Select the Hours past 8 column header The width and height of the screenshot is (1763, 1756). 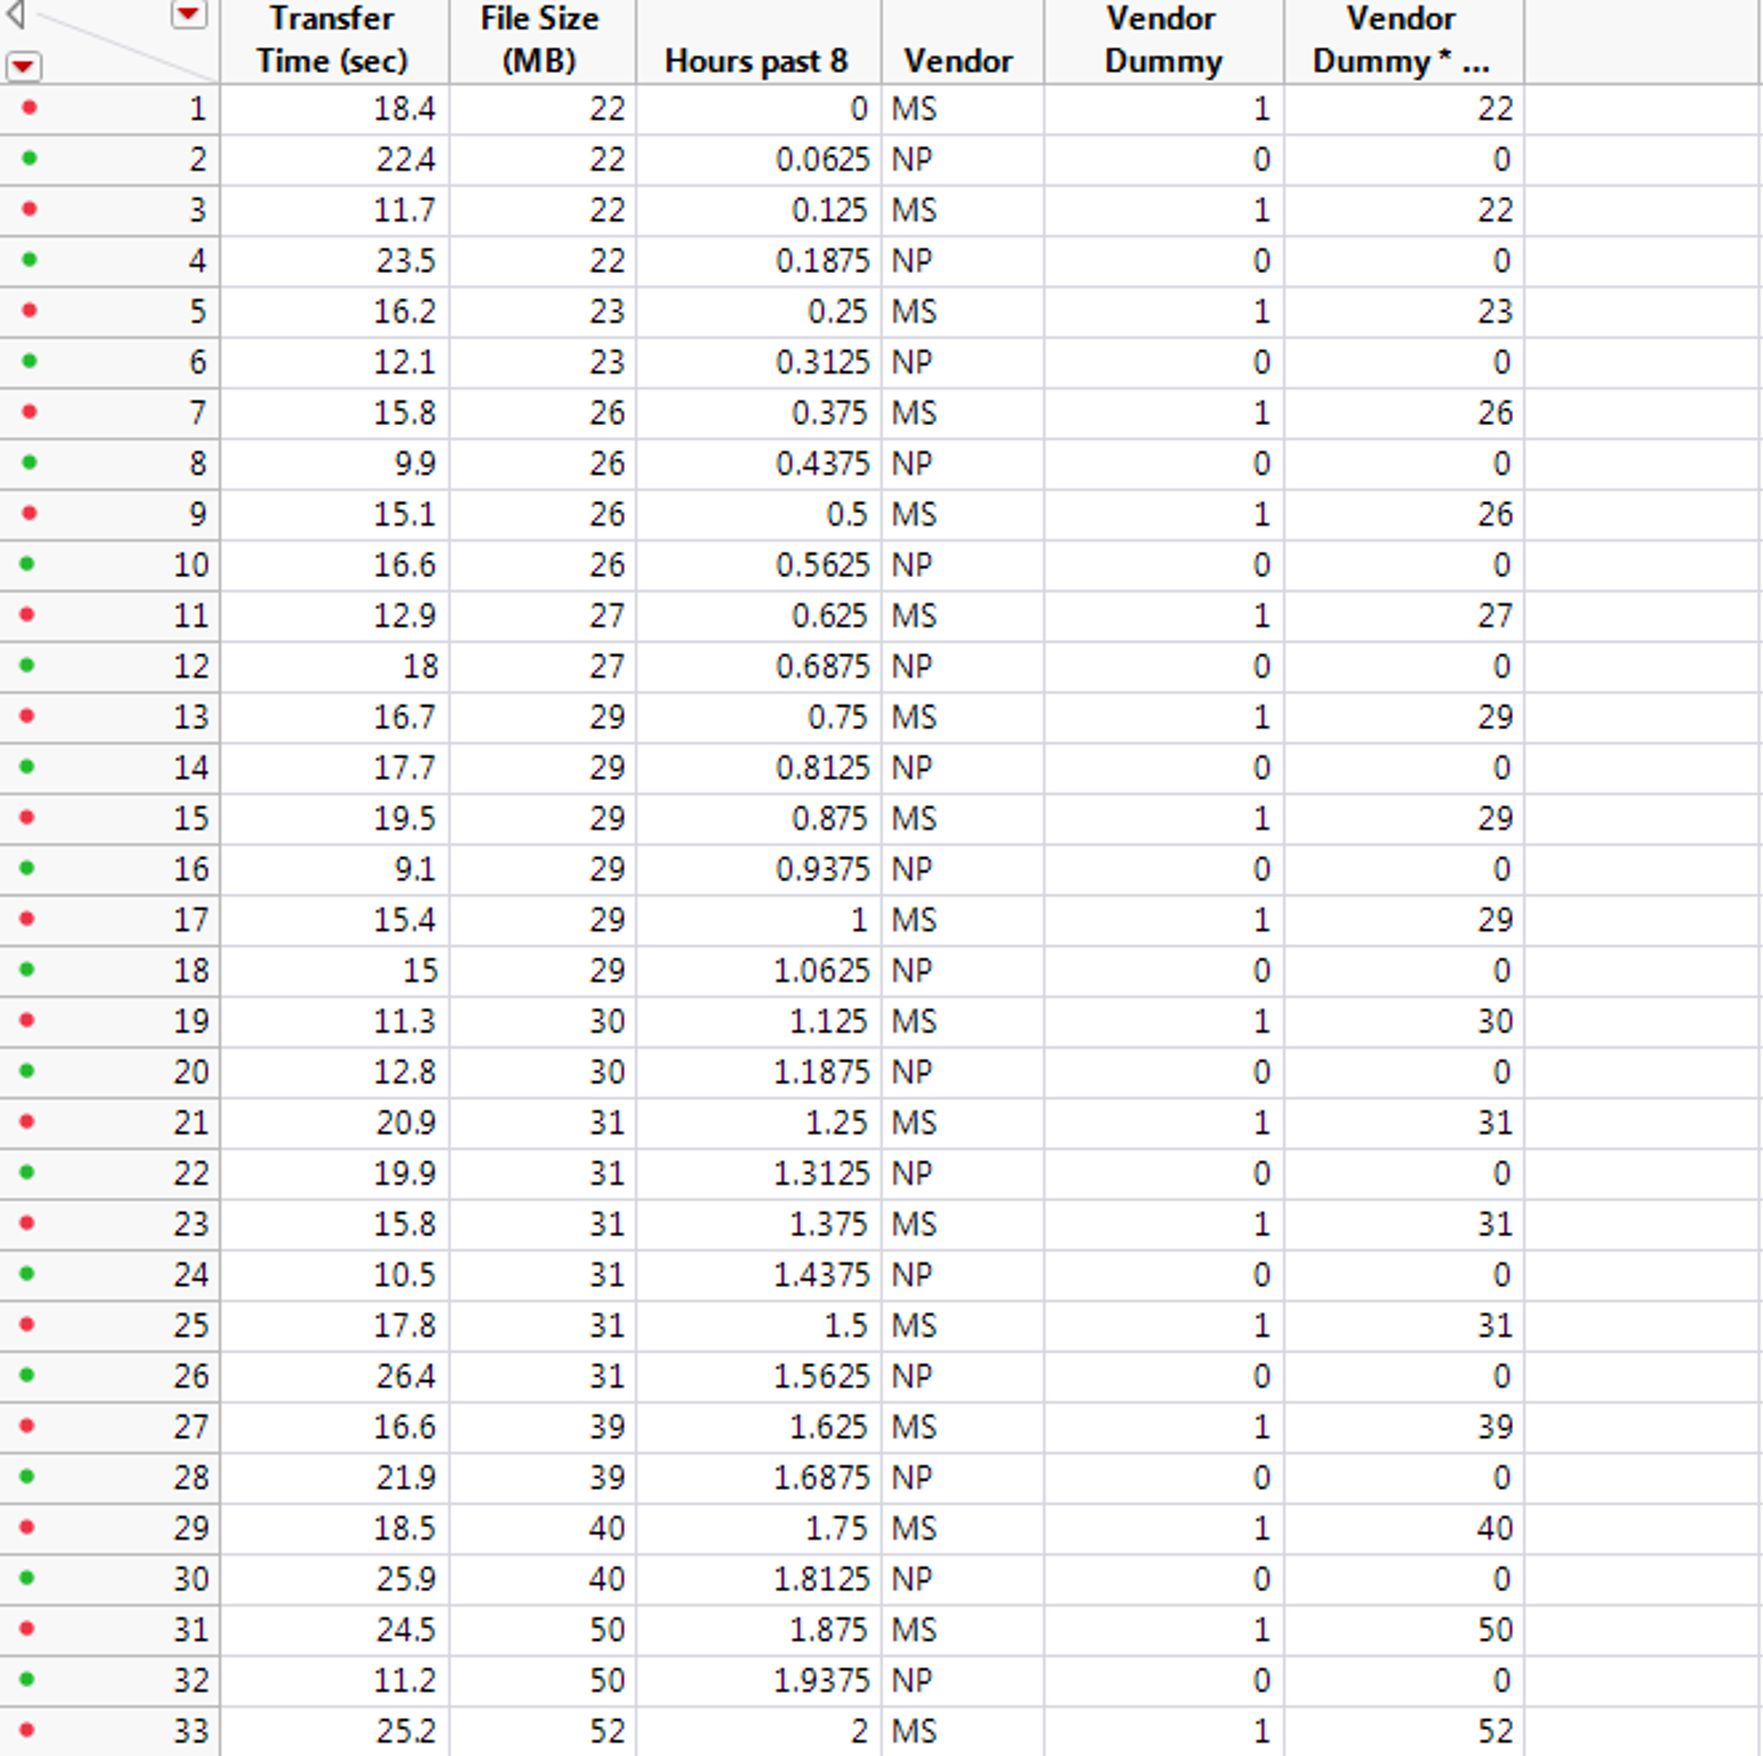(x=756, y=61)
